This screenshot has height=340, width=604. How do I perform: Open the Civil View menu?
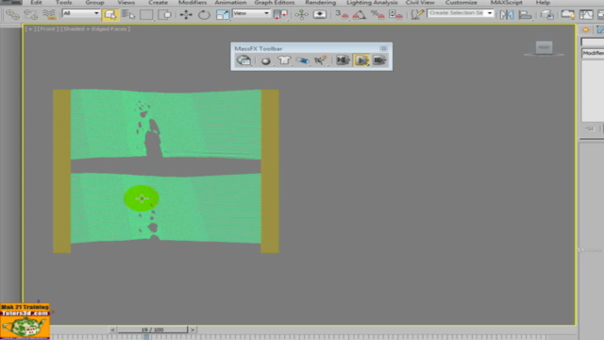point(420,2)
